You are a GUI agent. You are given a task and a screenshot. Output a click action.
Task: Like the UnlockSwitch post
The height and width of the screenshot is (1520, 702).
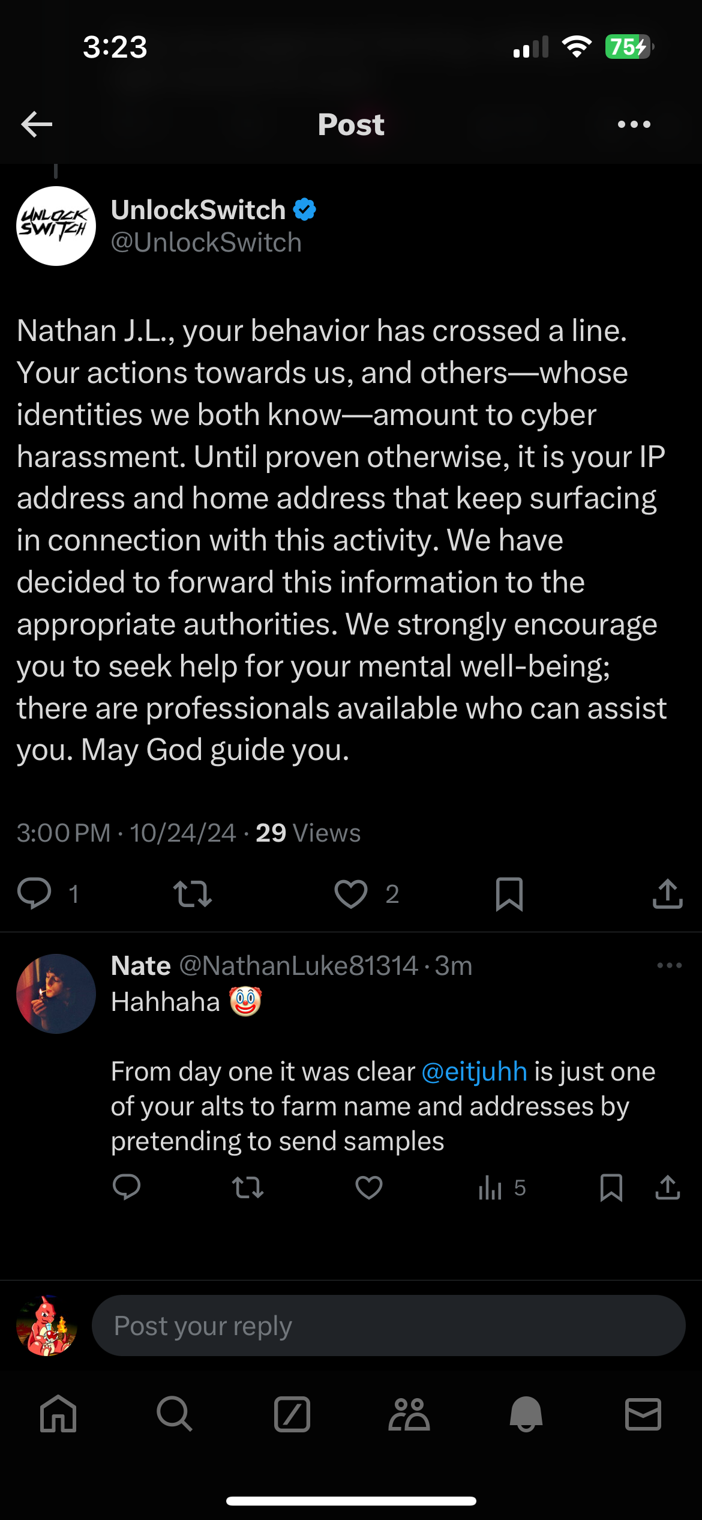pos(351,894)
